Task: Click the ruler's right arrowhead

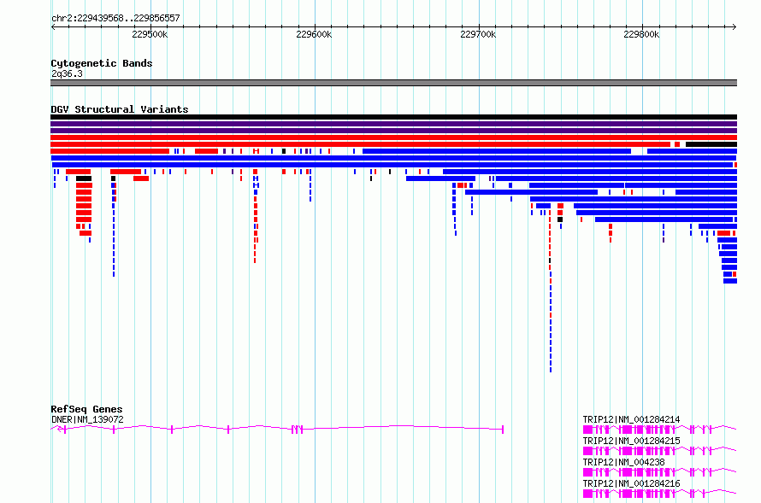Action: [x=734, y=27]
